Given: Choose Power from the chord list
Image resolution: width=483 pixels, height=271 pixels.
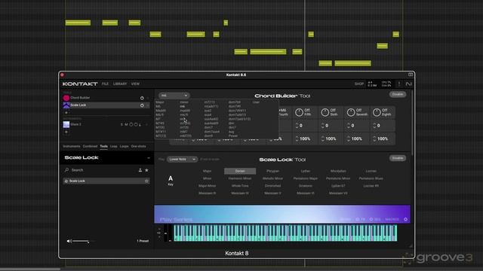Looking at the screenshot, I should (x=233, y=135).
